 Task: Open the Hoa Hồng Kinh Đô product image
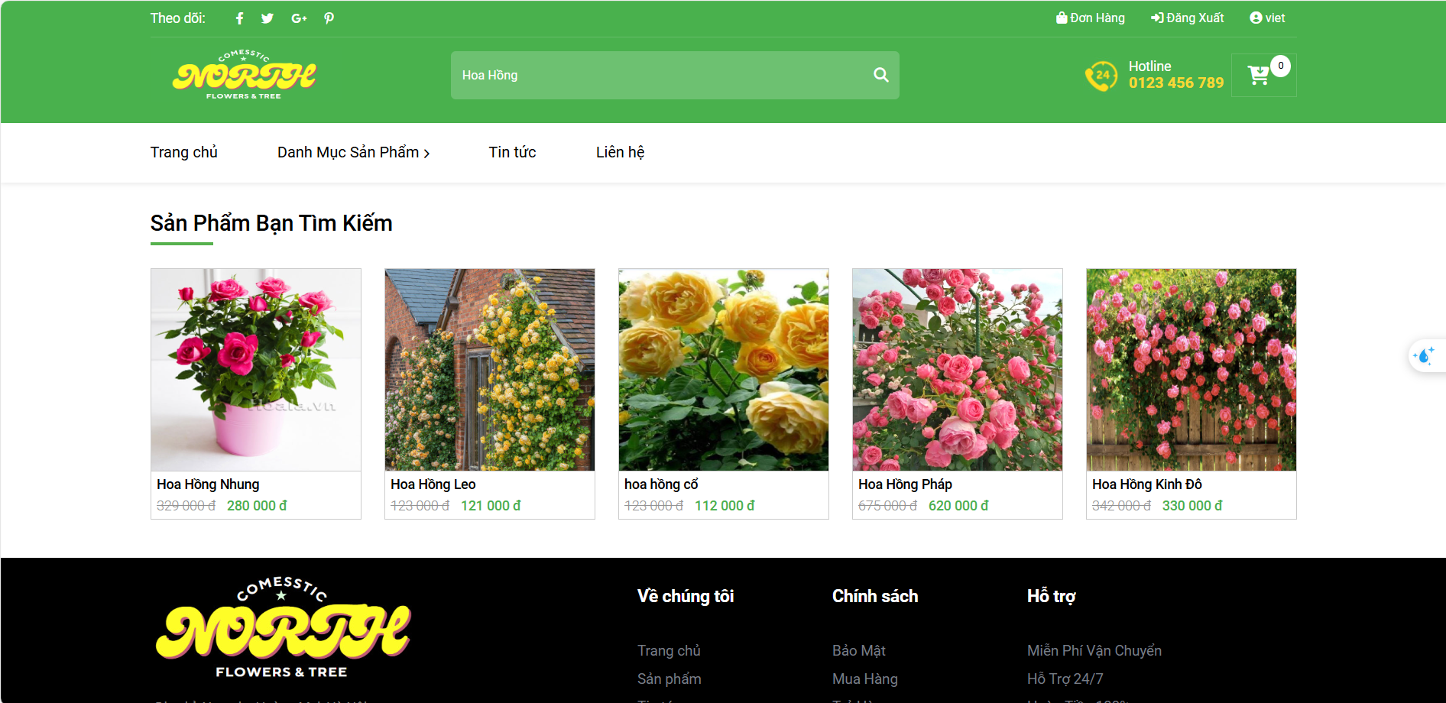coord(1191,370)
